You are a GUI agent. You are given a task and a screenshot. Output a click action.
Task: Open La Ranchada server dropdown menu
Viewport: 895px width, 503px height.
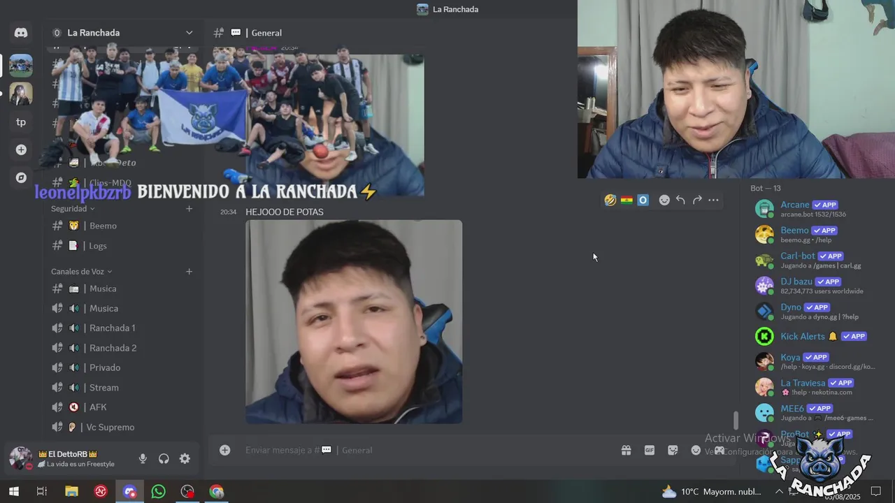(x=189, y=33)
